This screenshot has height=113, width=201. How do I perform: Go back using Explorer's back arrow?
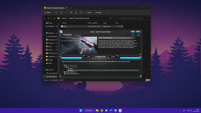click(x=45, y=18)
